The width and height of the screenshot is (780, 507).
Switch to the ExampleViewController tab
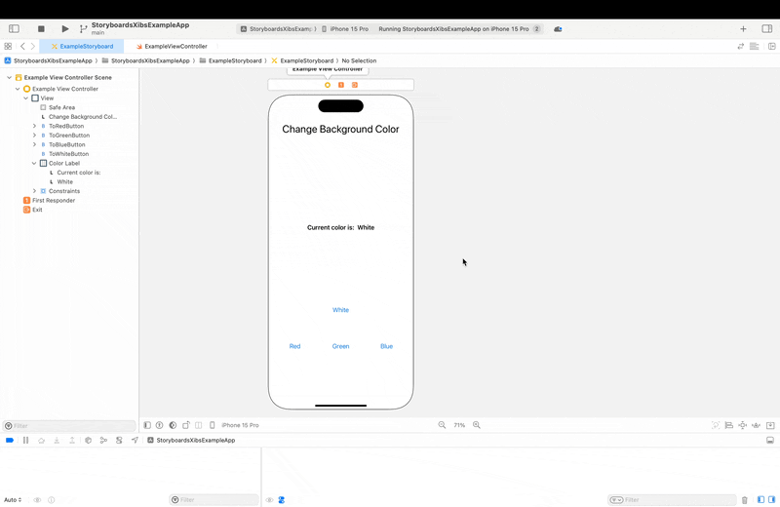[172, 46]
